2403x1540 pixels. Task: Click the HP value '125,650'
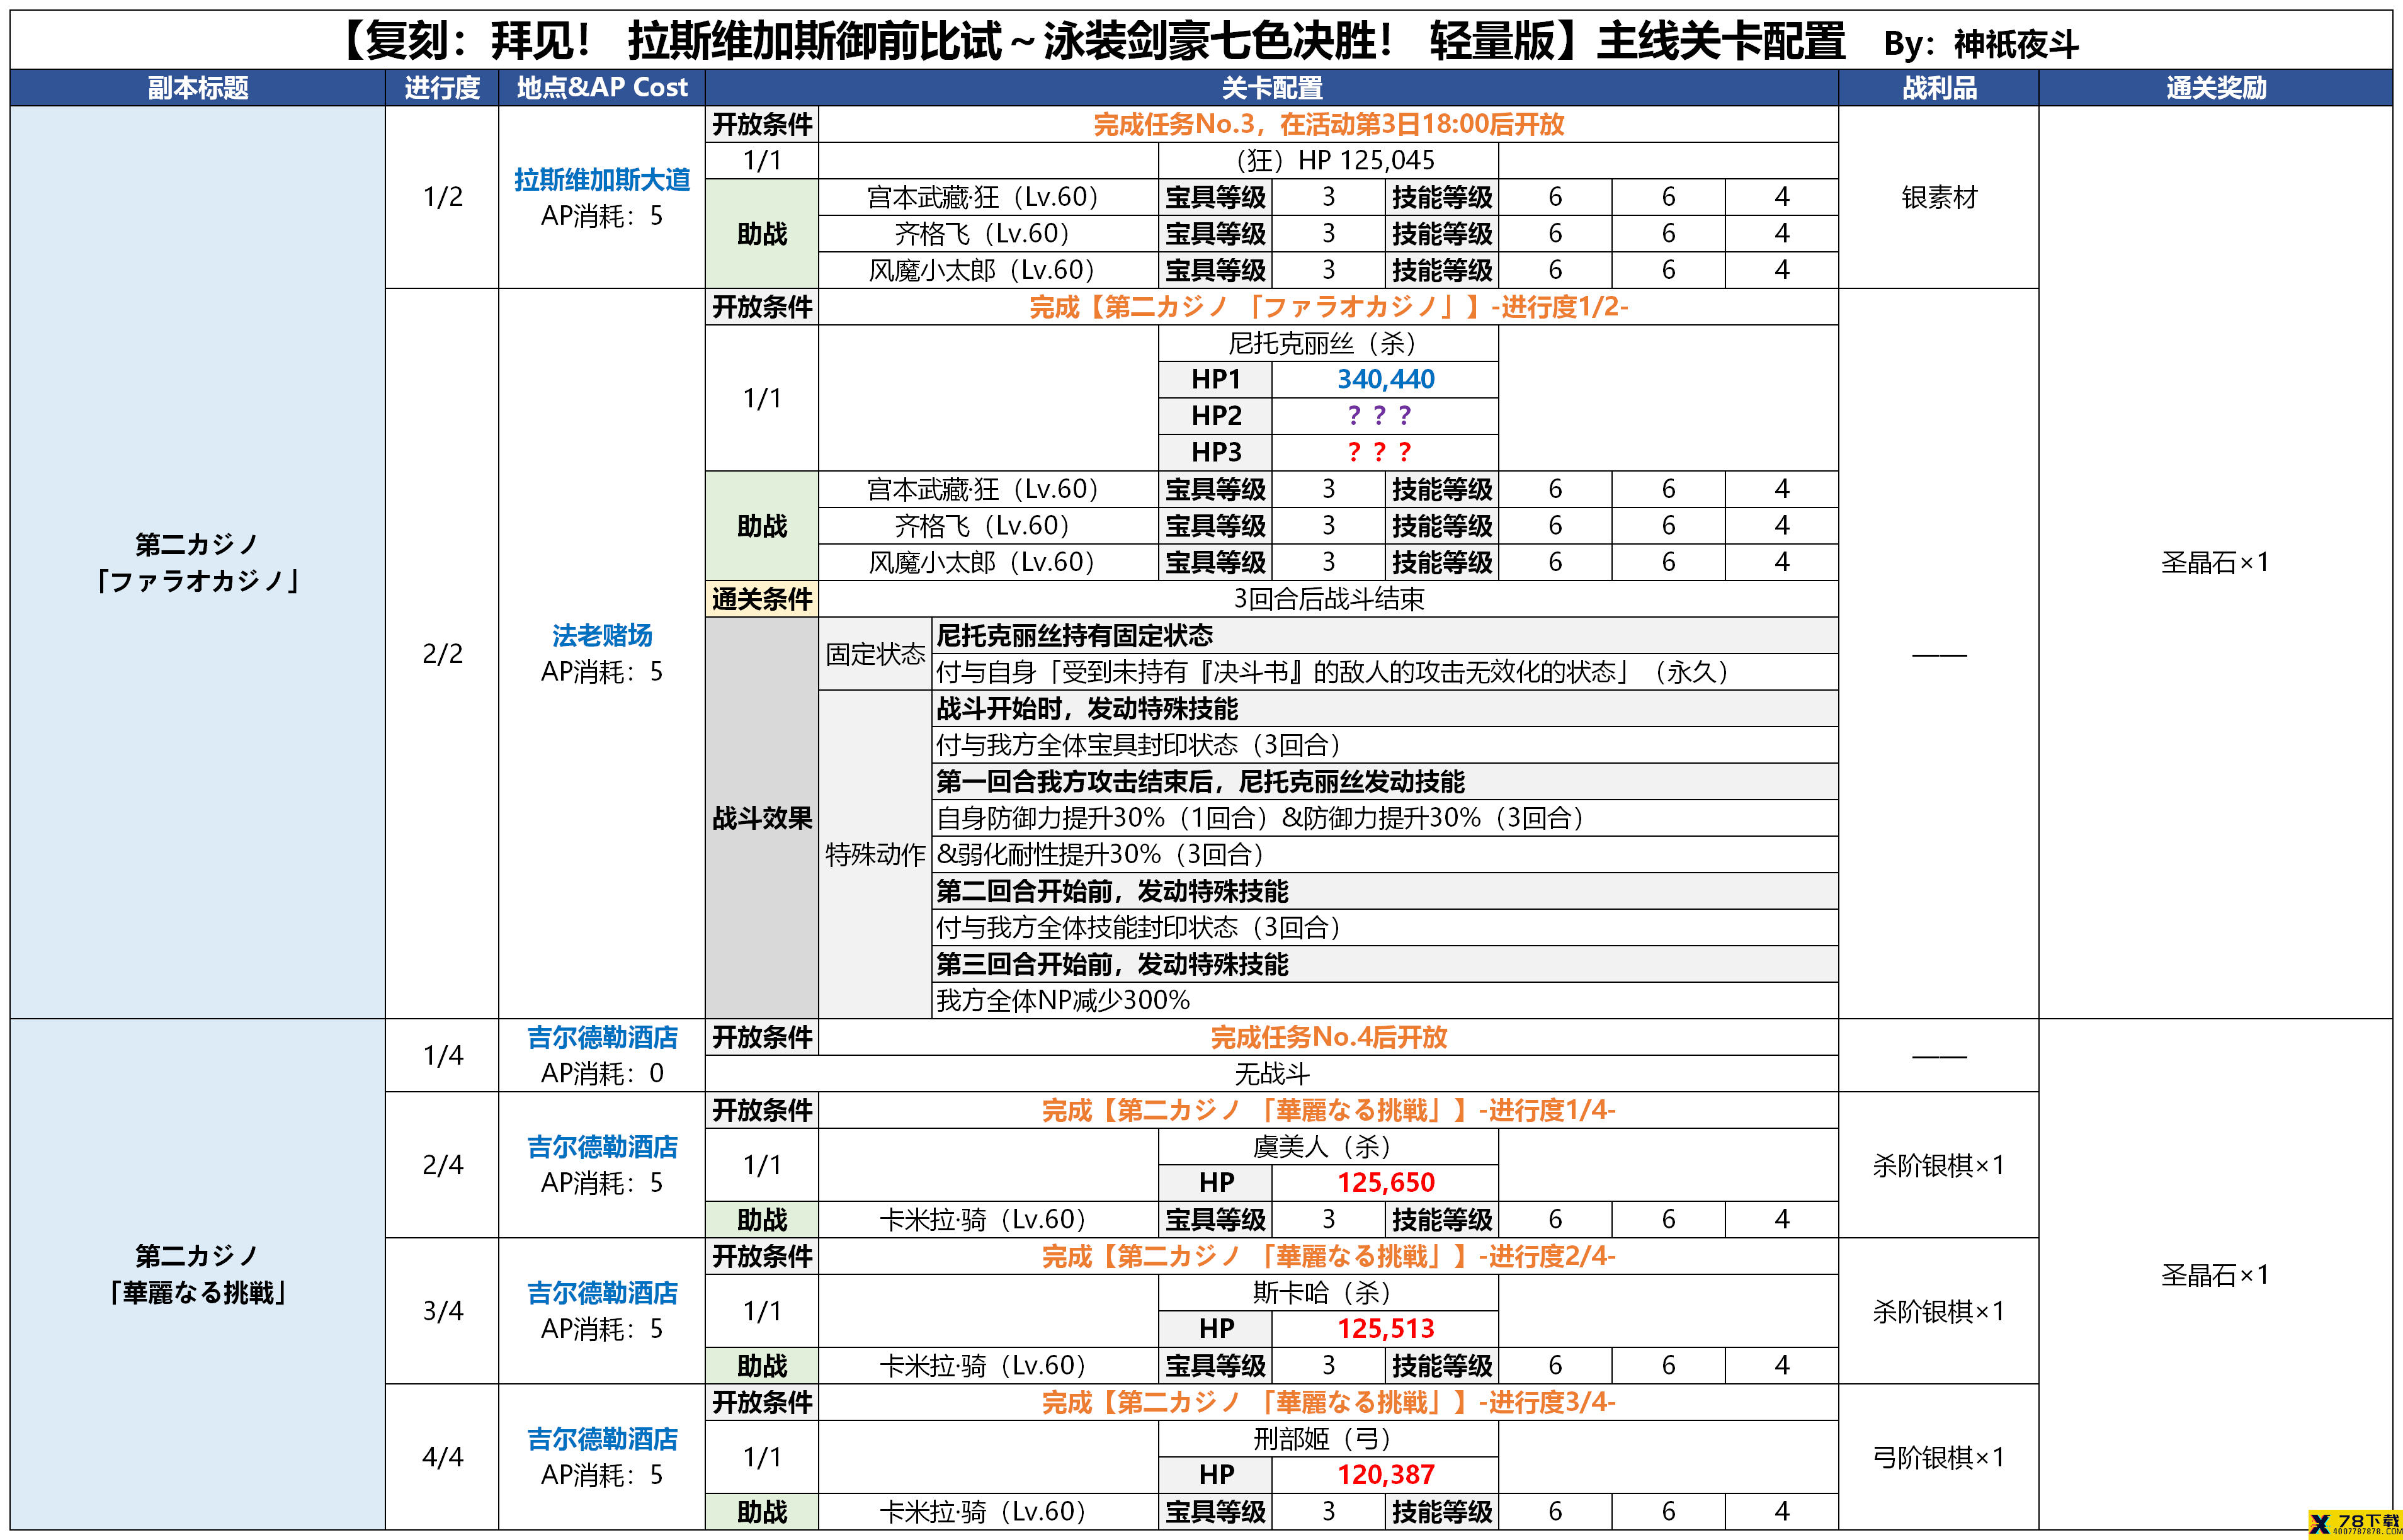[x=1385, y=1183]
